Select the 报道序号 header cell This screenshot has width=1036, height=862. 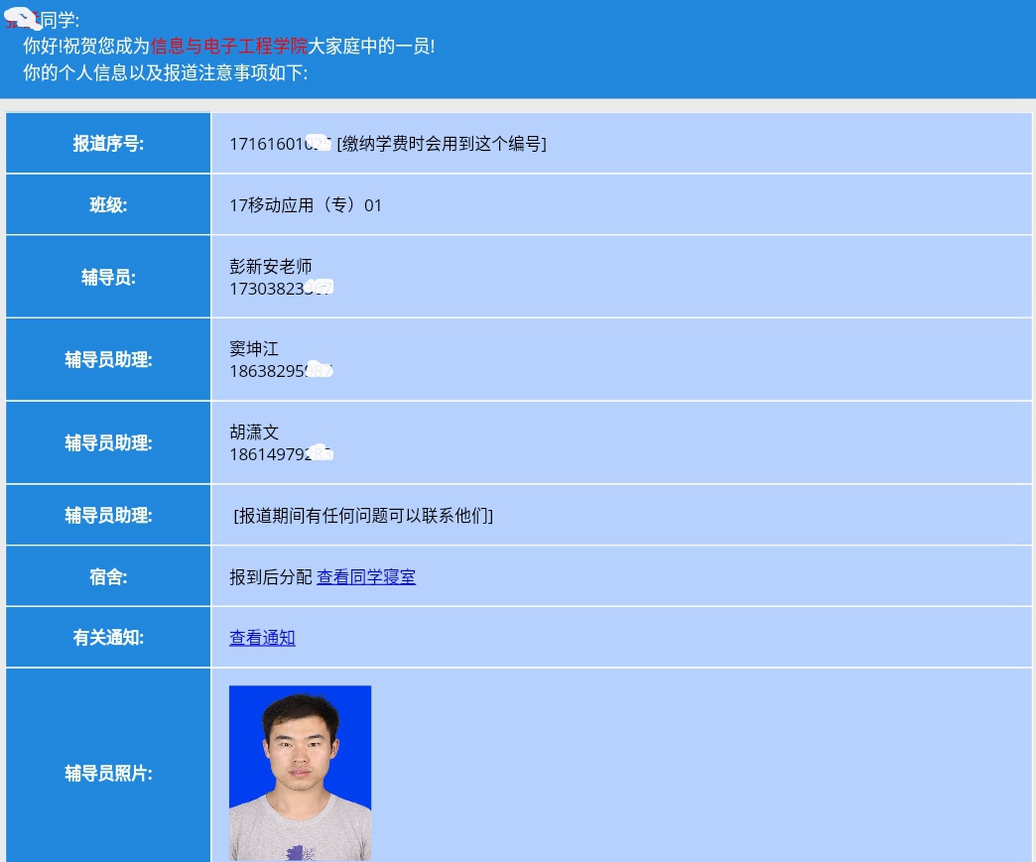tap(106, 142)
